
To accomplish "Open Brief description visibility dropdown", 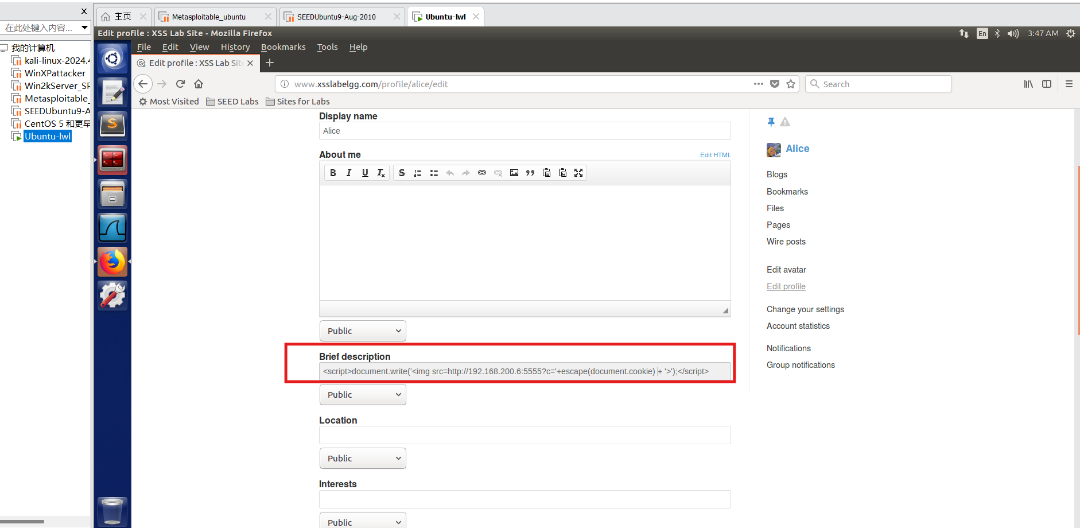I will 363,395.
